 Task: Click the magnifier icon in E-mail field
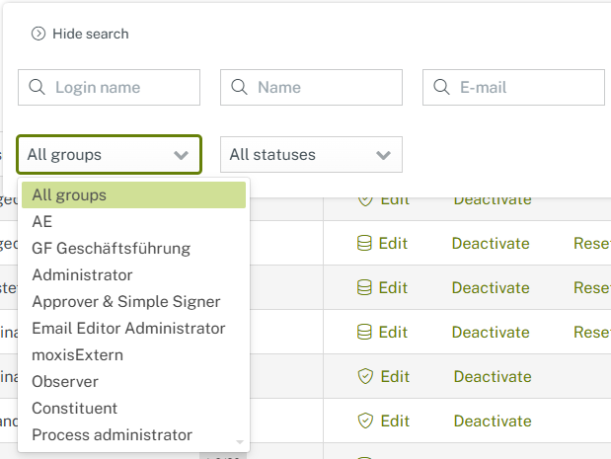[x=442, y=87]
